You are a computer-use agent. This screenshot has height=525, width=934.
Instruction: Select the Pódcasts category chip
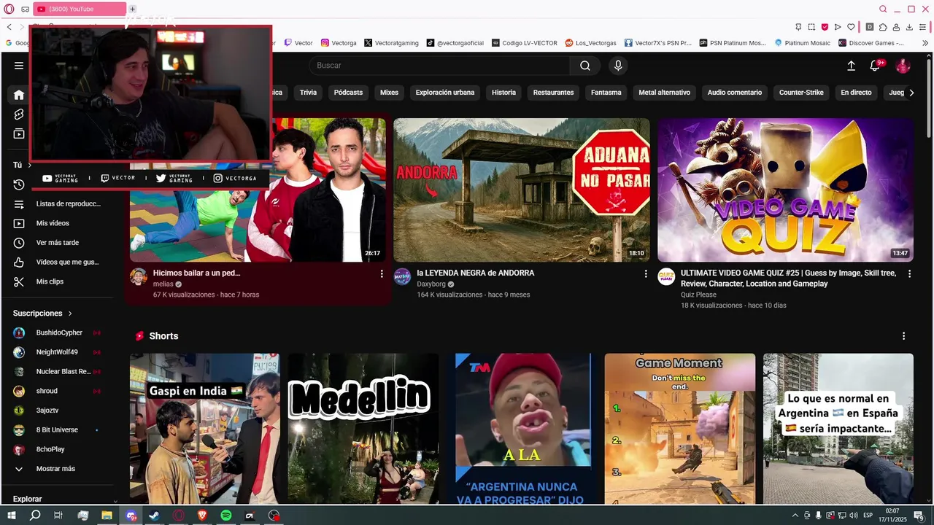click(348, 93)
